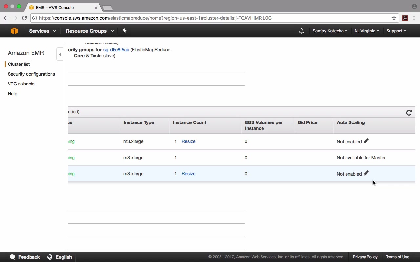Reload the page in the browser
The height and width of the screenshot is (262, 420).
[x=24, y=18]
